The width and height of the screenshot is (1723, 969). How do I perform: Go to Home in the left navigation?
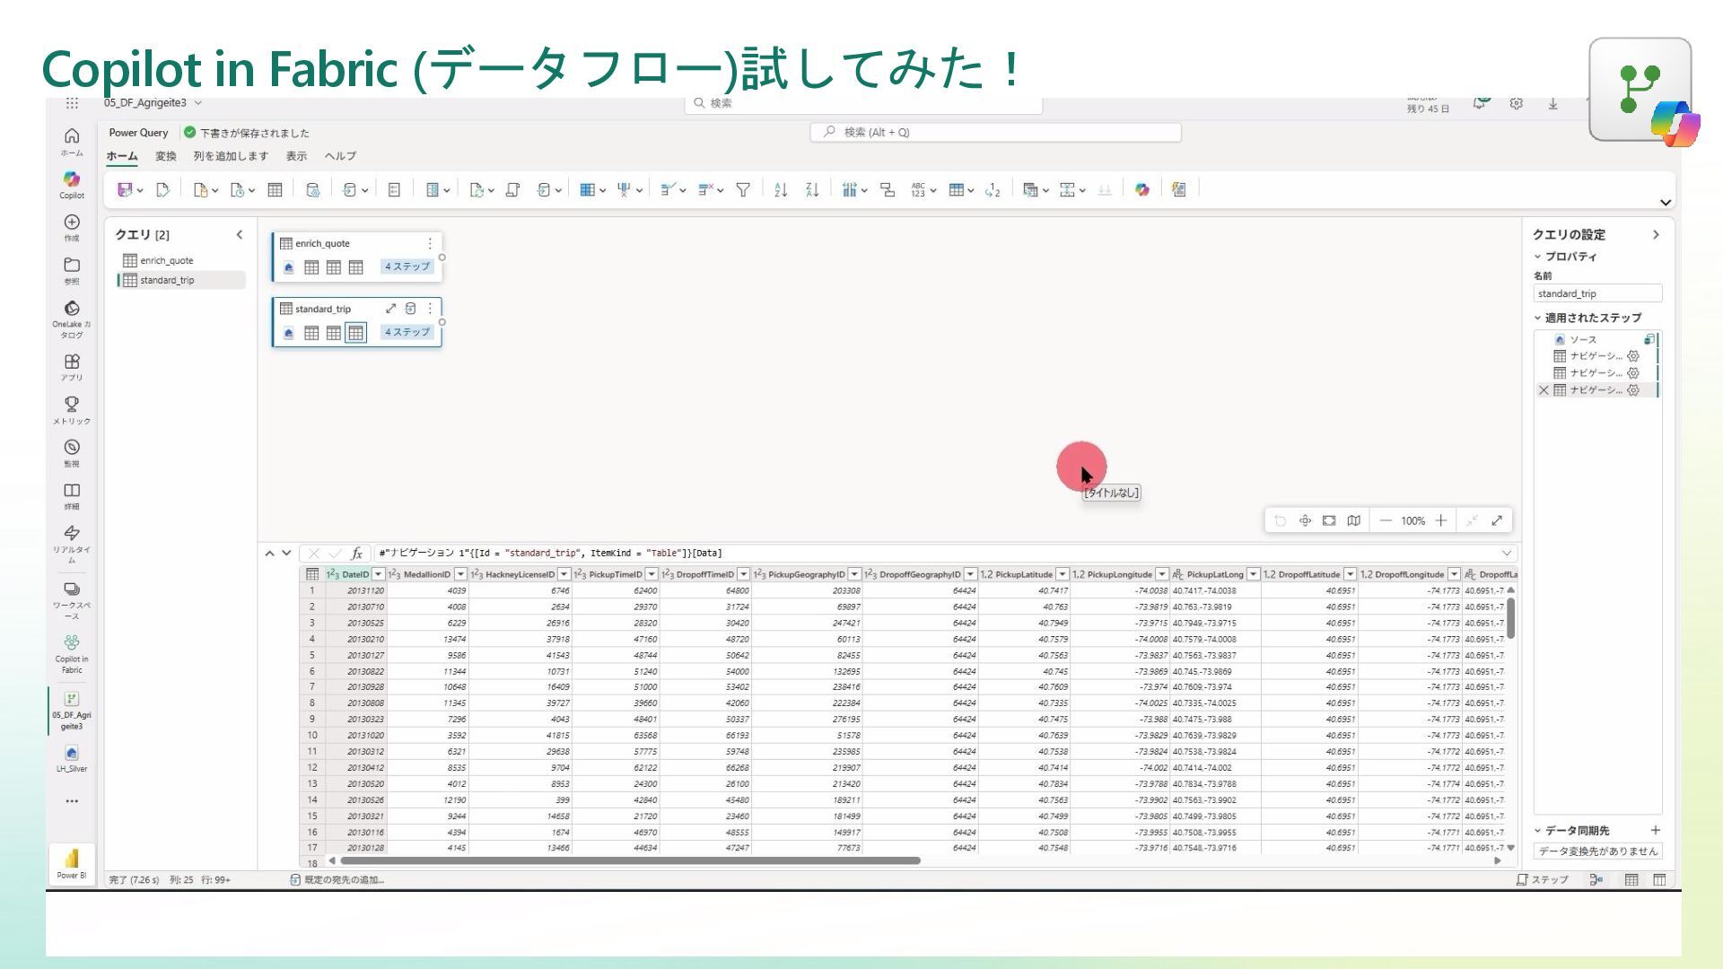coord(72,142)
